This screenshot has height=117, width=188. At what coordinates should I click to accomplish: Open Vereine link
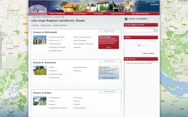(x=52, y=101)
